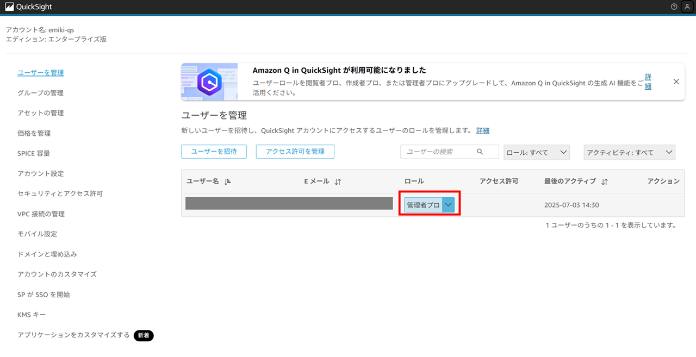The image size is (696, 357).
Task: Click the アクセス許可 column header
Action: pos(499,181)
